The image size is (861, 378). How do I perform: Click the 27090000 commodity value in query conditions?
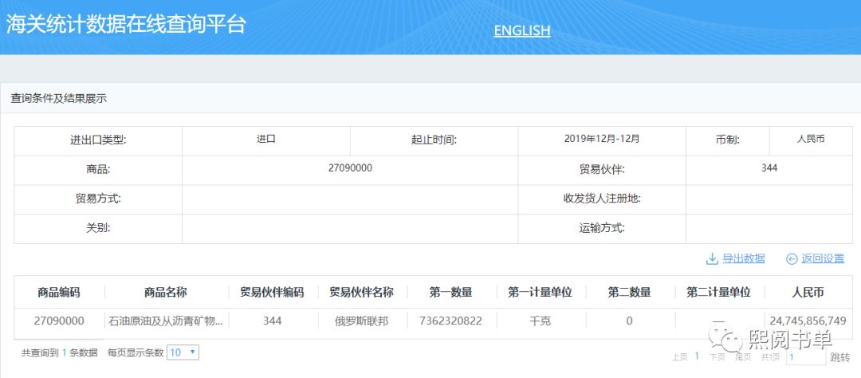(x=350, y=168)
